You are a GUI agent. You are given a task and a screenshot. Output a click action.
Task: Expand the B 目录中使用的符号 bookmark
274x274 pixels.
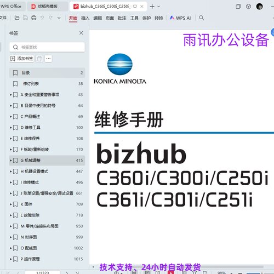click(x=11, y=106)
